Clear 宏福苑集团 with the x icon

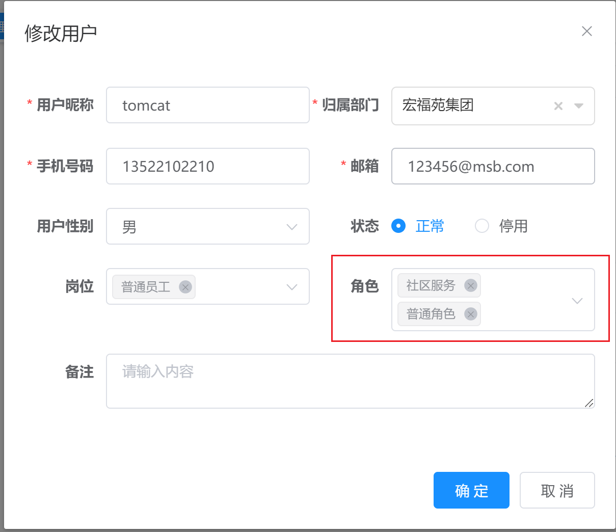pos(558,106)
